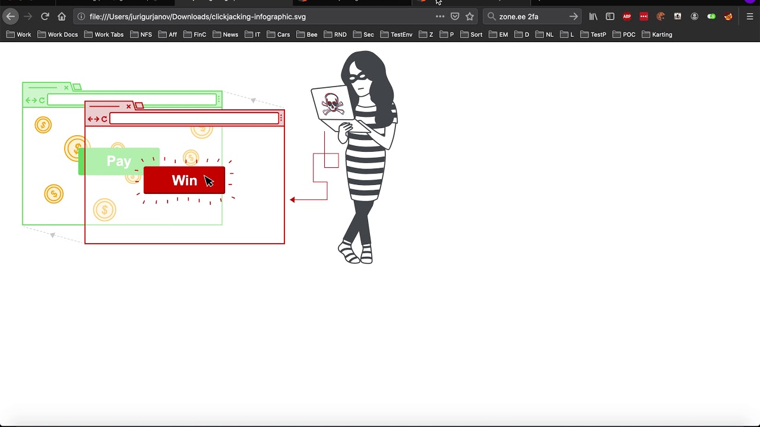Open the Firefox account menu
The width and height of the screenshot is (760, 427).
click(695, 17)
